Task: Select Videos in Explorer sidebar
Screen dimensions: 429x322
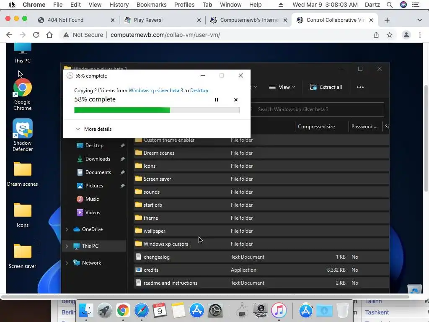Action: [x=93, y=213]
